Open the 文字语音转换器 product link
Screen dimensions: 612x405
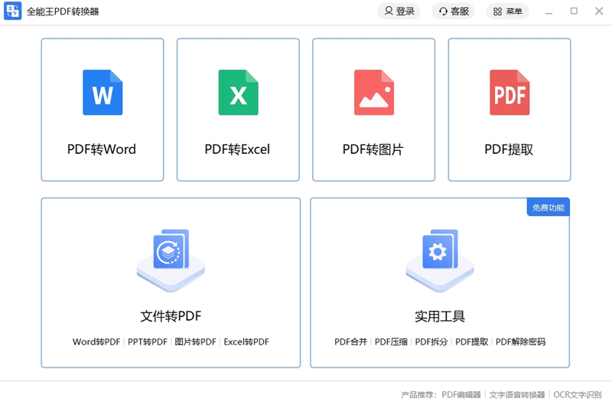pyautogui.click(x=517, y=394)
